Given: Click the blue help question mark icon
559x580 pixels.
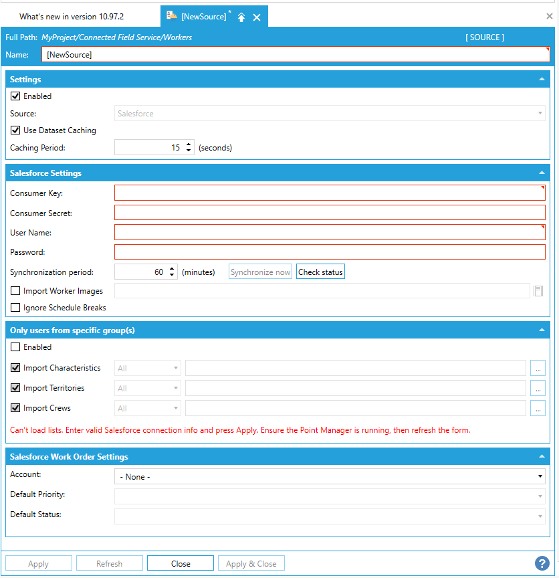Looking at the screenshot, I should pos(542,563).
